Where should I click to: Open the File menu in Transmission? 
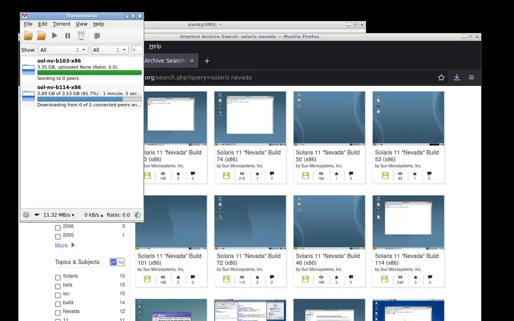coord(28,24)
